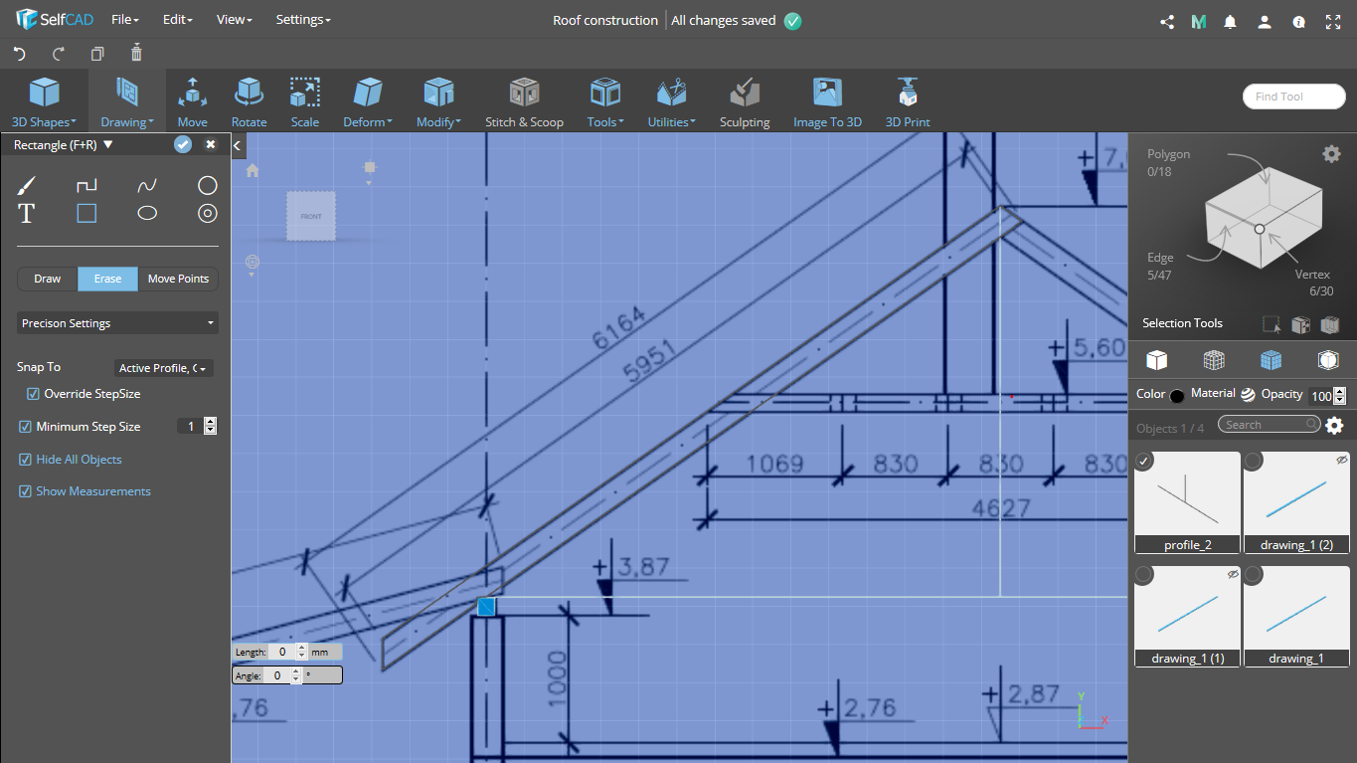Select the spline curve drawing tool
The image size is (1357, 763).
(147, 186)
